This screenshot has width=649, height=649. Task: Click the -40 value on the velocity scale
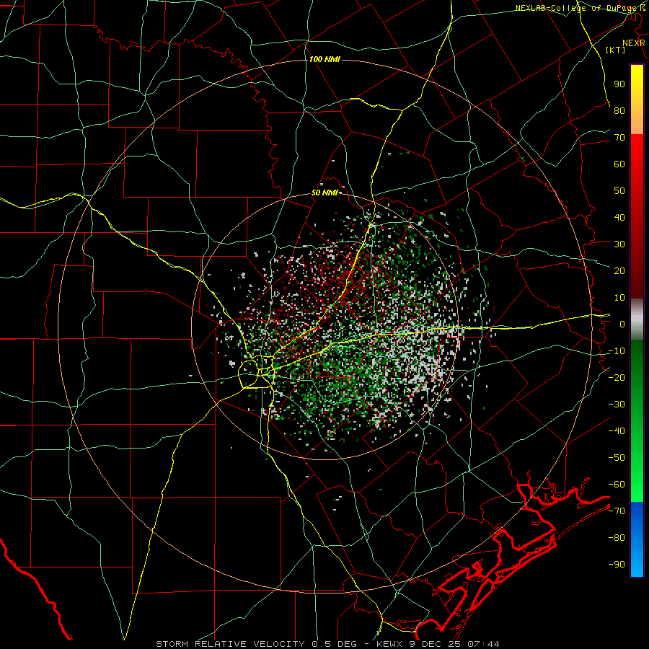617,431
